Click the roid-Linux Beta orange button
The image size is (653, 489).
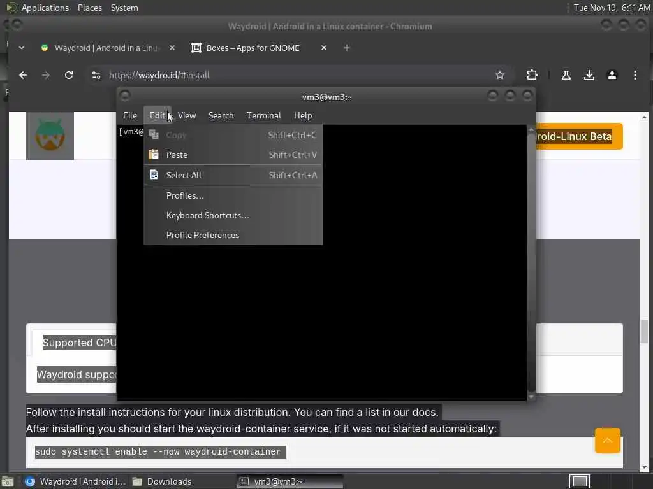579,136
